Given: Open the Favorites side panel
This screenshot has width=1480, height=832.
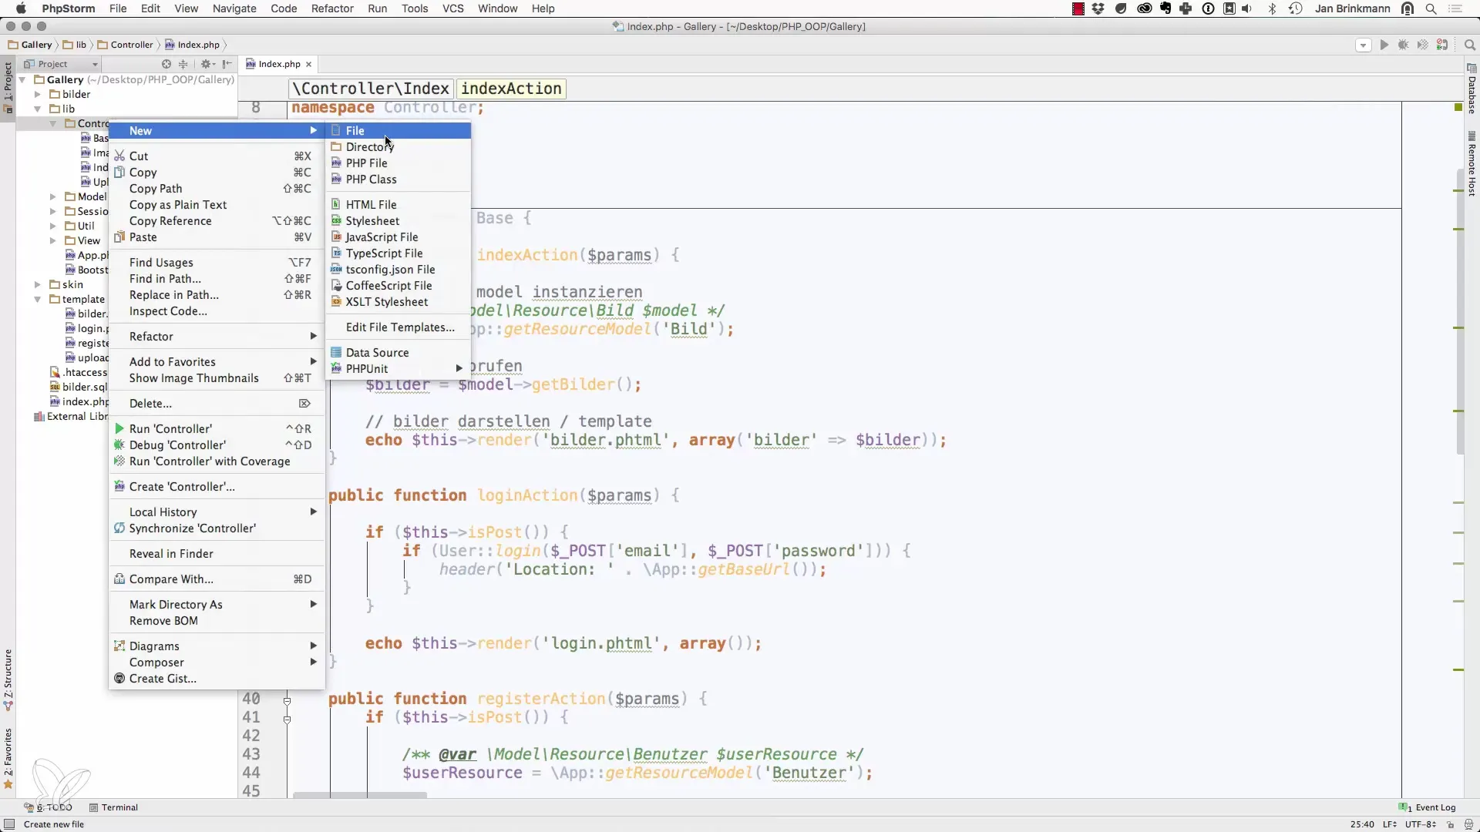Looking at the screenshot, I should point(8,758).
